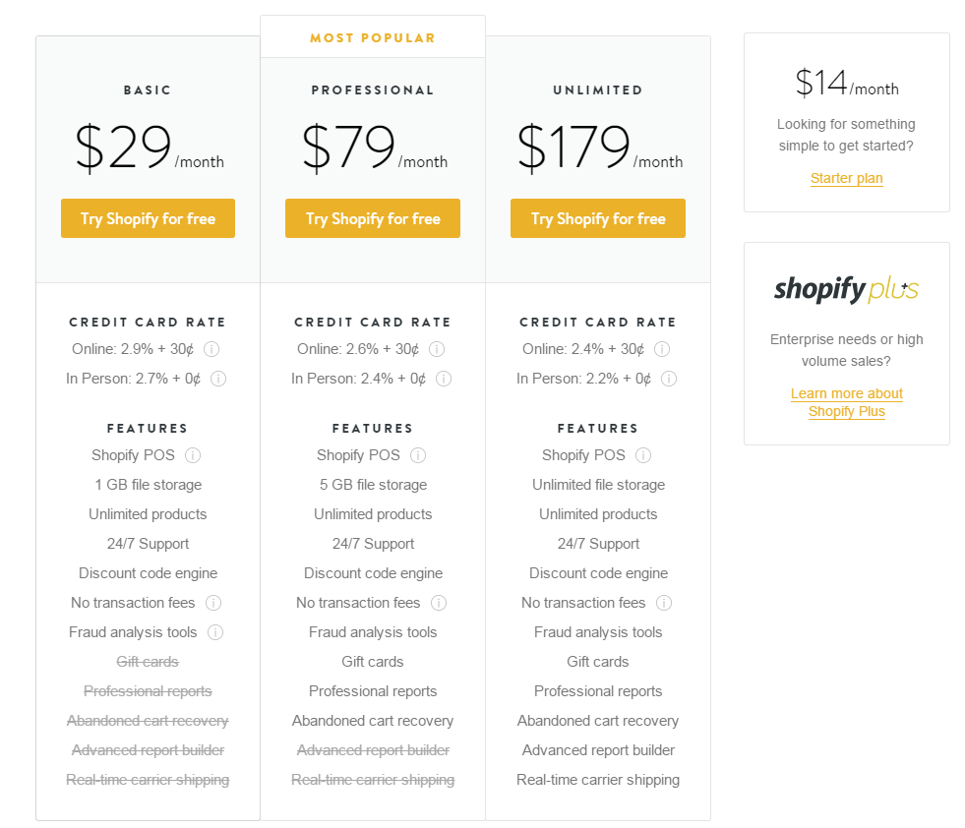The width and height of the screenshot is (965, 828).
Task: Open the Starter plan link
Action: [x=847, y=178]
